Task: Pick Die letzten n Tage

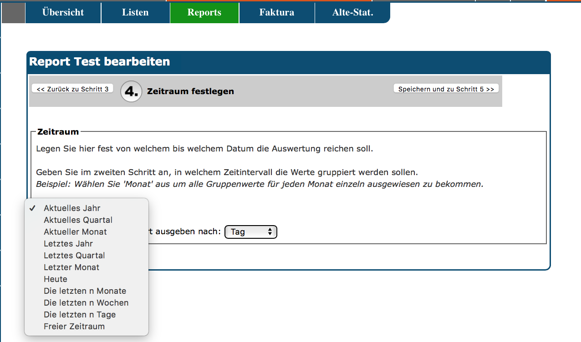Action: pyautogui.click(x=80, y=315)
